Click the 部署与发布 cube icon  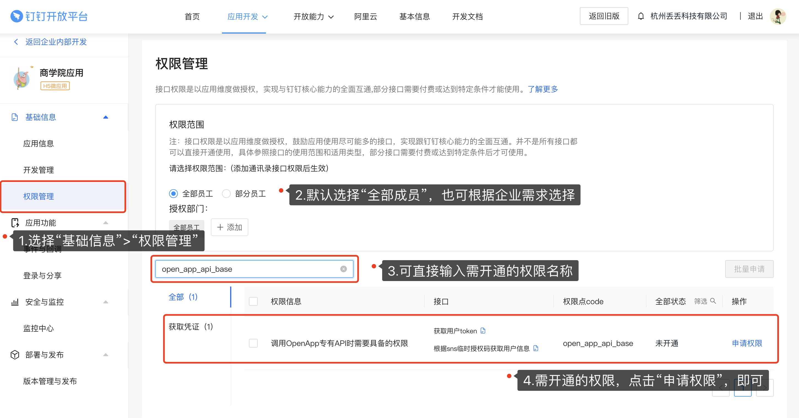pos(15,355)
